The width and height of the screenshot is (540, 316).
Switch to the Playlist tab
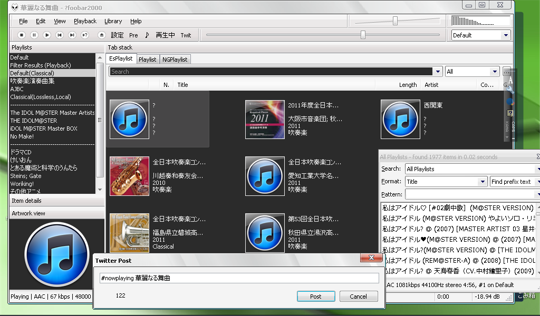[x=148, y=60]
